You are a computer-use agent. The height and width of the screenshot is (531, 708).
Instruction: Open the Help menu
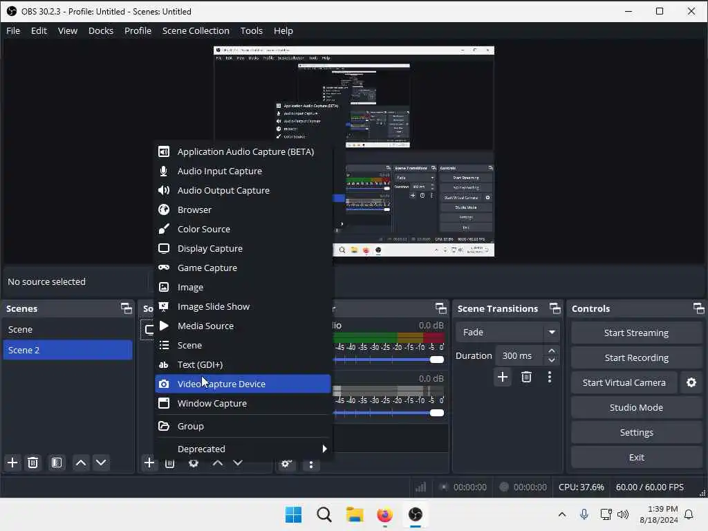[x=283, y=30]
